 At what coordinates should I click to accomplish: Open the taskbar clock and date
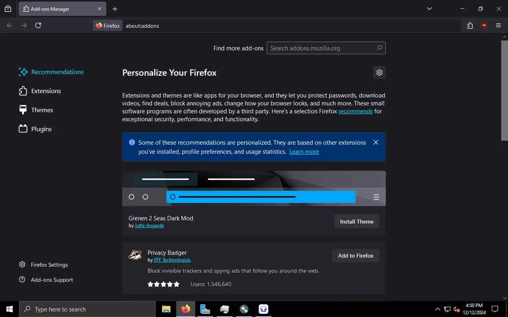point(474,309)
